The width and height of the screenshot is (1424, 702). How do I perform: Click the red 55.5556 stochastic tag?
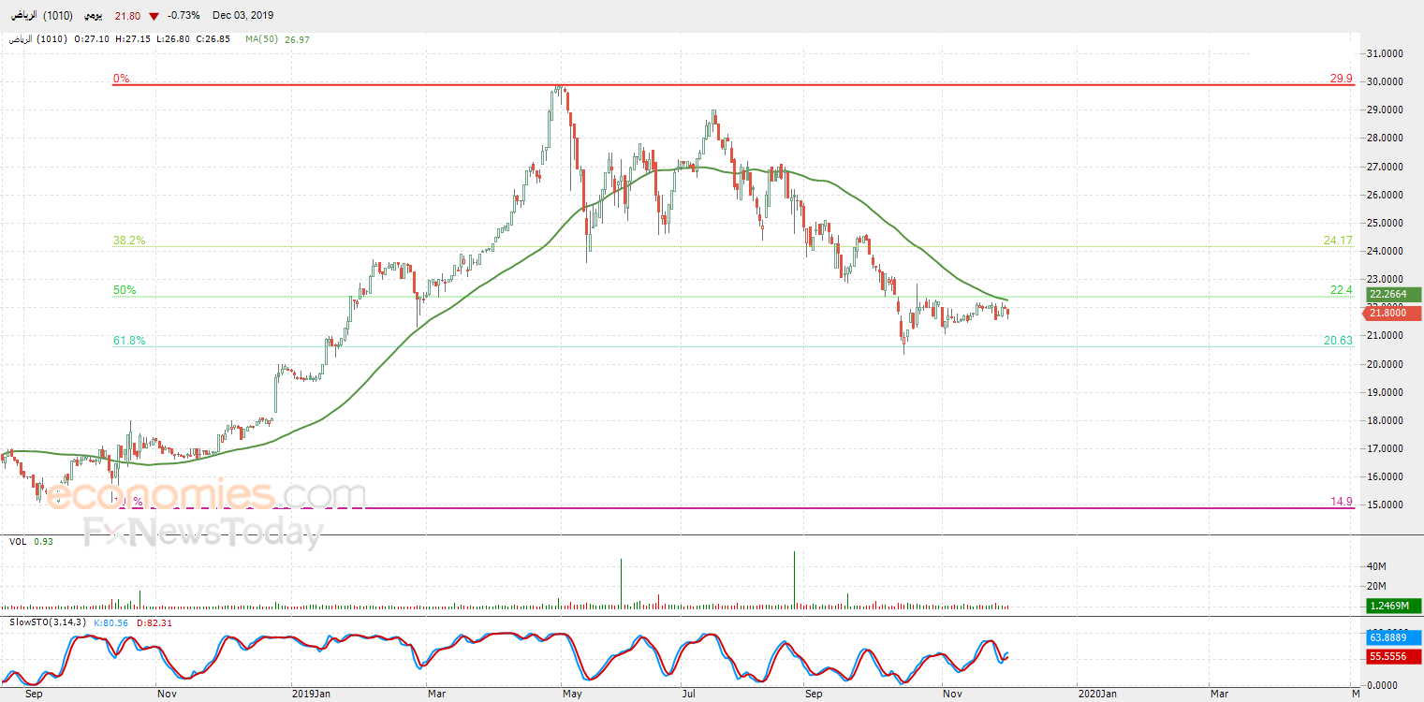[1393, 657]
